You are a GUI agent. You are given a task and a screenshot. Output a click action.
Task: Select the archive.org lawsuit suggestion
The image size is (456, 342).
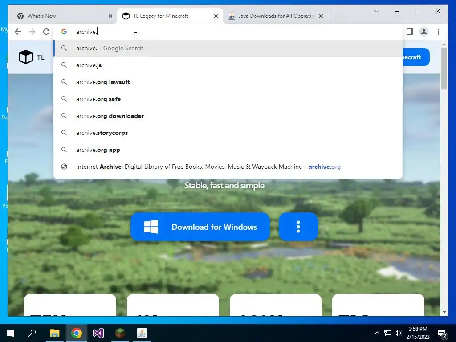tap(228, 82)
